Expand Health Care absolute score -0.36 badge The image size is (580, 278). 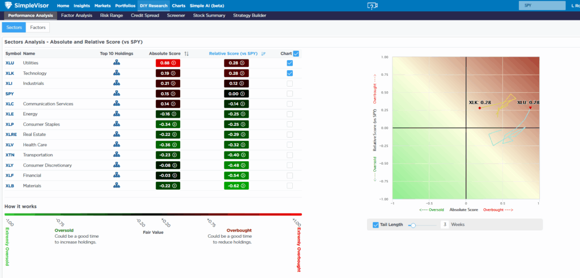coord(168,144)
